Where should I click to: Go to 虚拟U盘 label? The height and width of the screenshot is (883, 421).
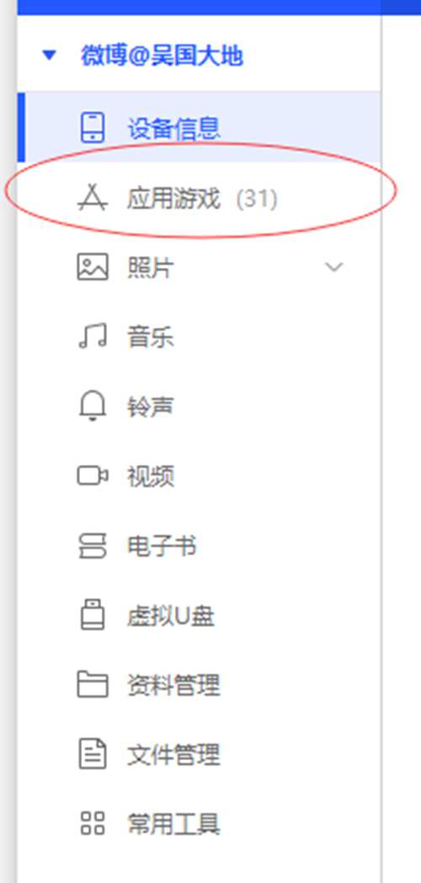click(171, 616)
